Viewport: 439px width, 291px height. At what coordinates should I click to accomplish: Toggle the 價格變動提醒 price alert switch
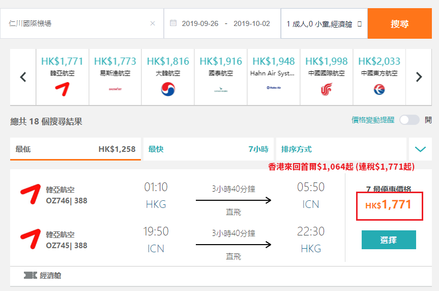point(409,120)
